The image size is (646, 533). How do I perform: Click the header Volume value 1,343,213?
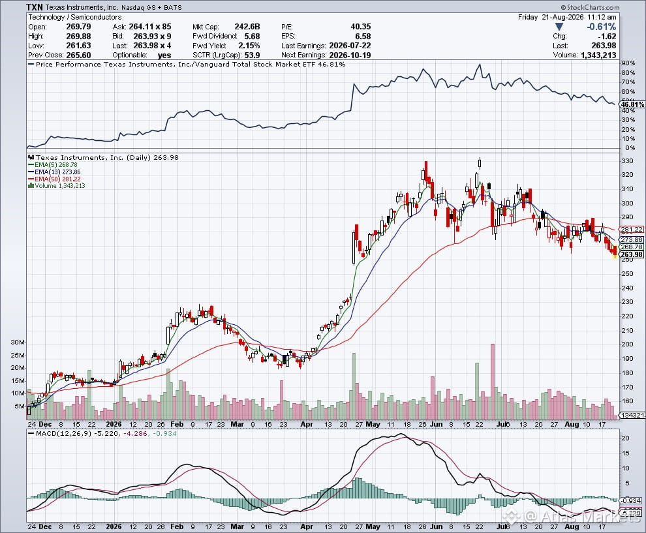(598, 55)
